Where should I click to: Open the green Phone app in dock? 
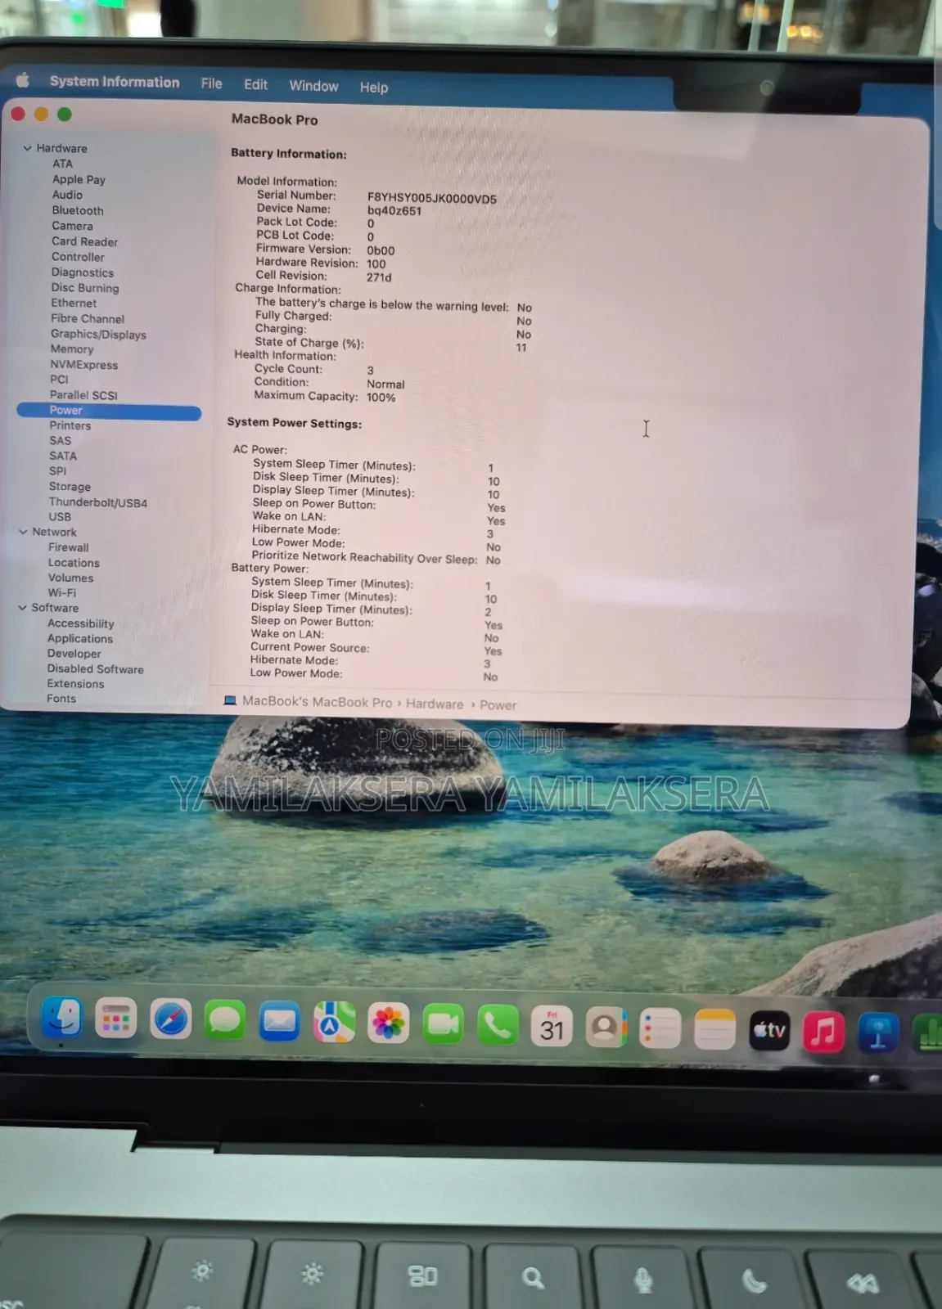click(x=498, y=1026)
